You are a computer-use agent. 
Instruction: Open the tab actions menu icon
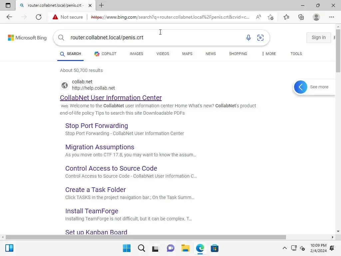[8, 5]
